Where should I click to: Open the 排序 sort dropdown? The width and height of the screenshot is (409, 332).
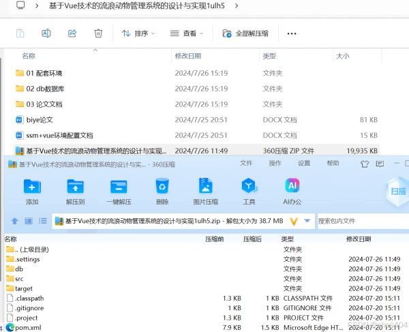pos(138,33)
